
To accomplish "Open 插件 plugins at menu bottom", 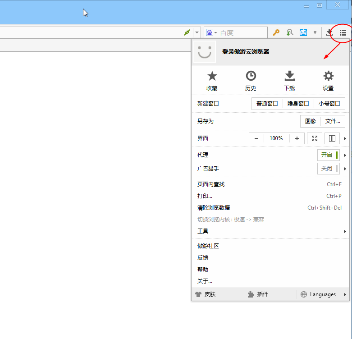I will (x=270, y=294).
